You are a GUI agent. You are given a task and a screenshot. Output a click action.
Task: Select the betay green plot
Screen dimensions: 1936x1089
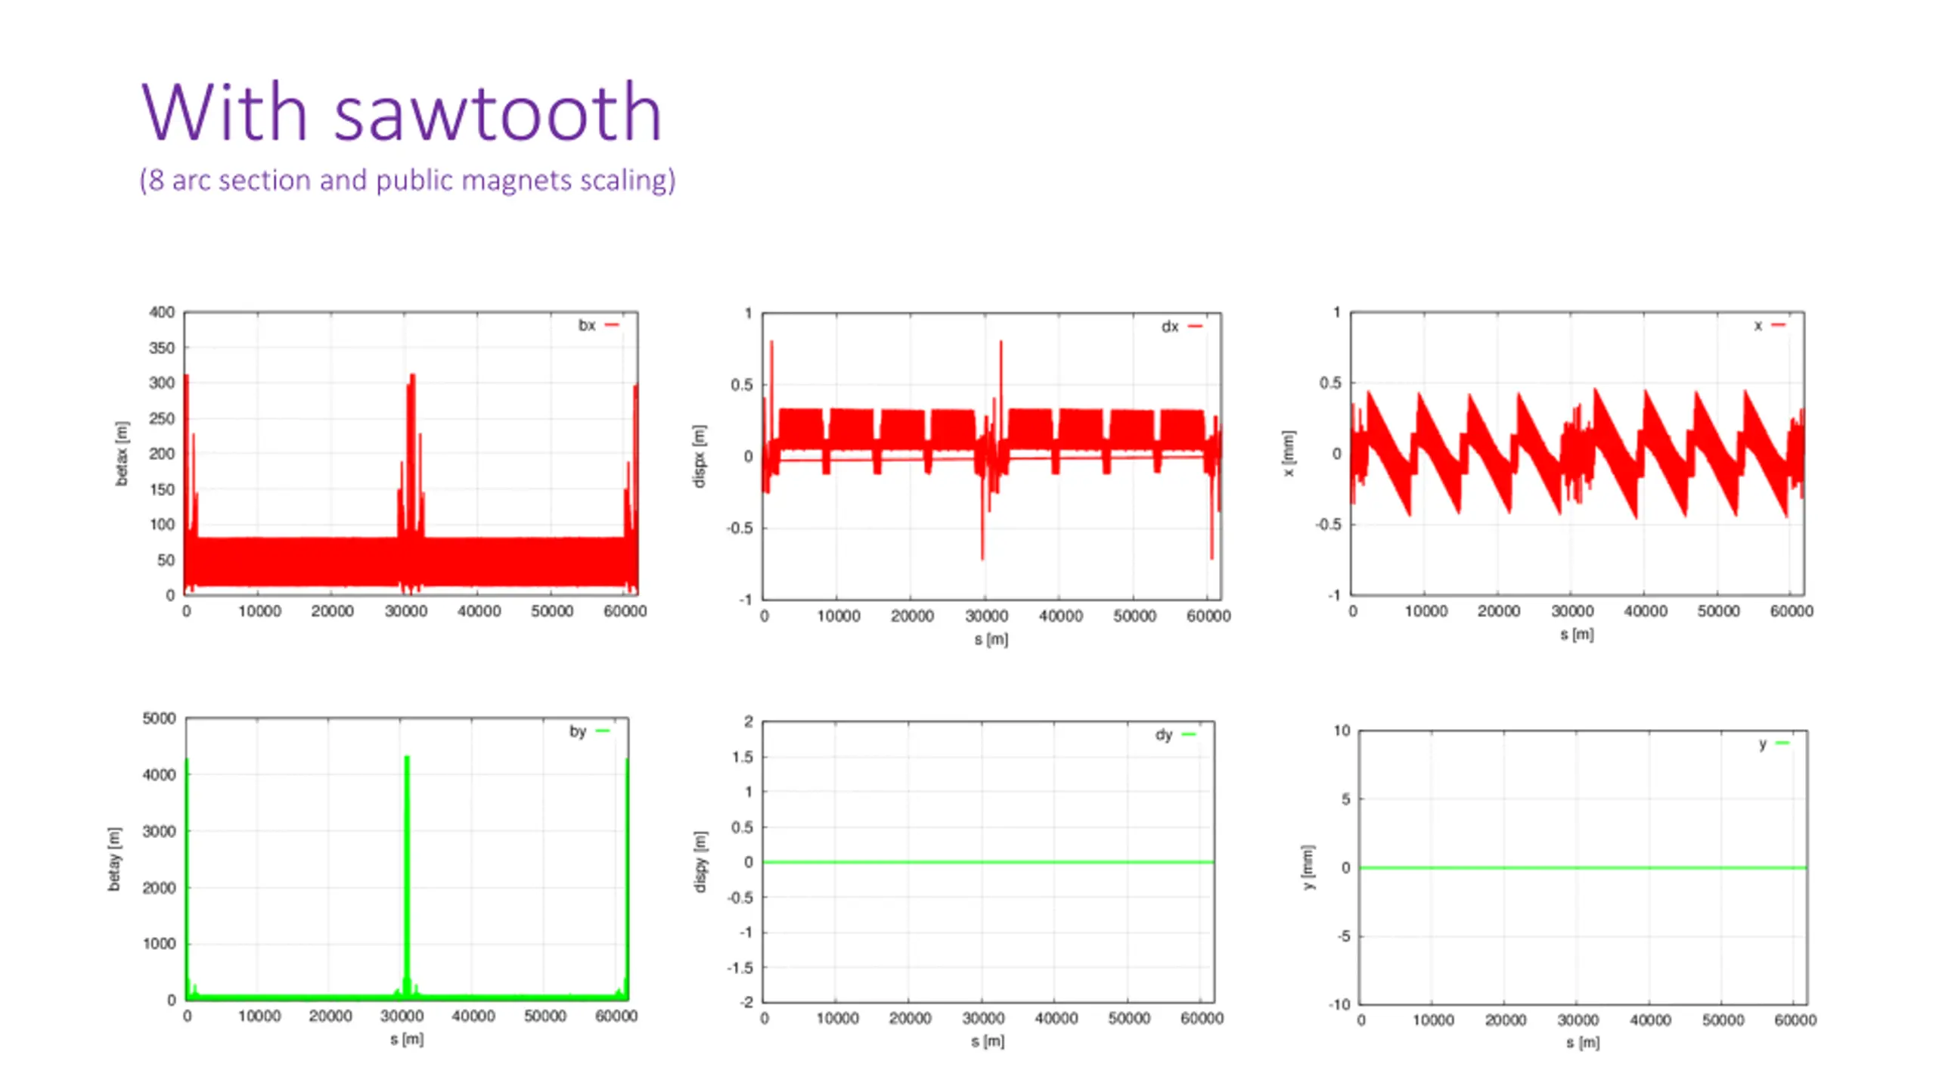coord(407,859)
